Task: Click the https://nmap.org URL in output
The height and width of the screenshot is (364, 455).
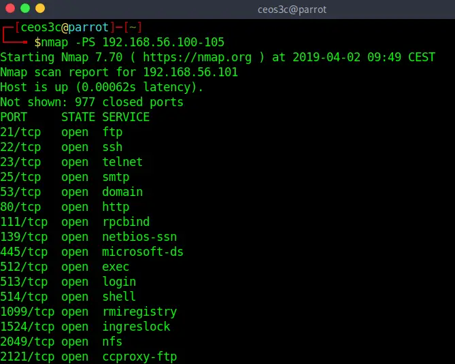Action: pyautogui.click(x=197, y=57)
